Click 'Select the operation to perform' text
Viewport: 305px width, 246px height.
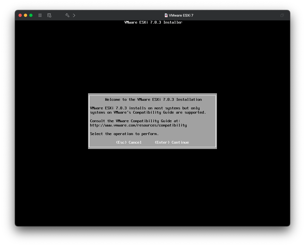coord(124,134)
